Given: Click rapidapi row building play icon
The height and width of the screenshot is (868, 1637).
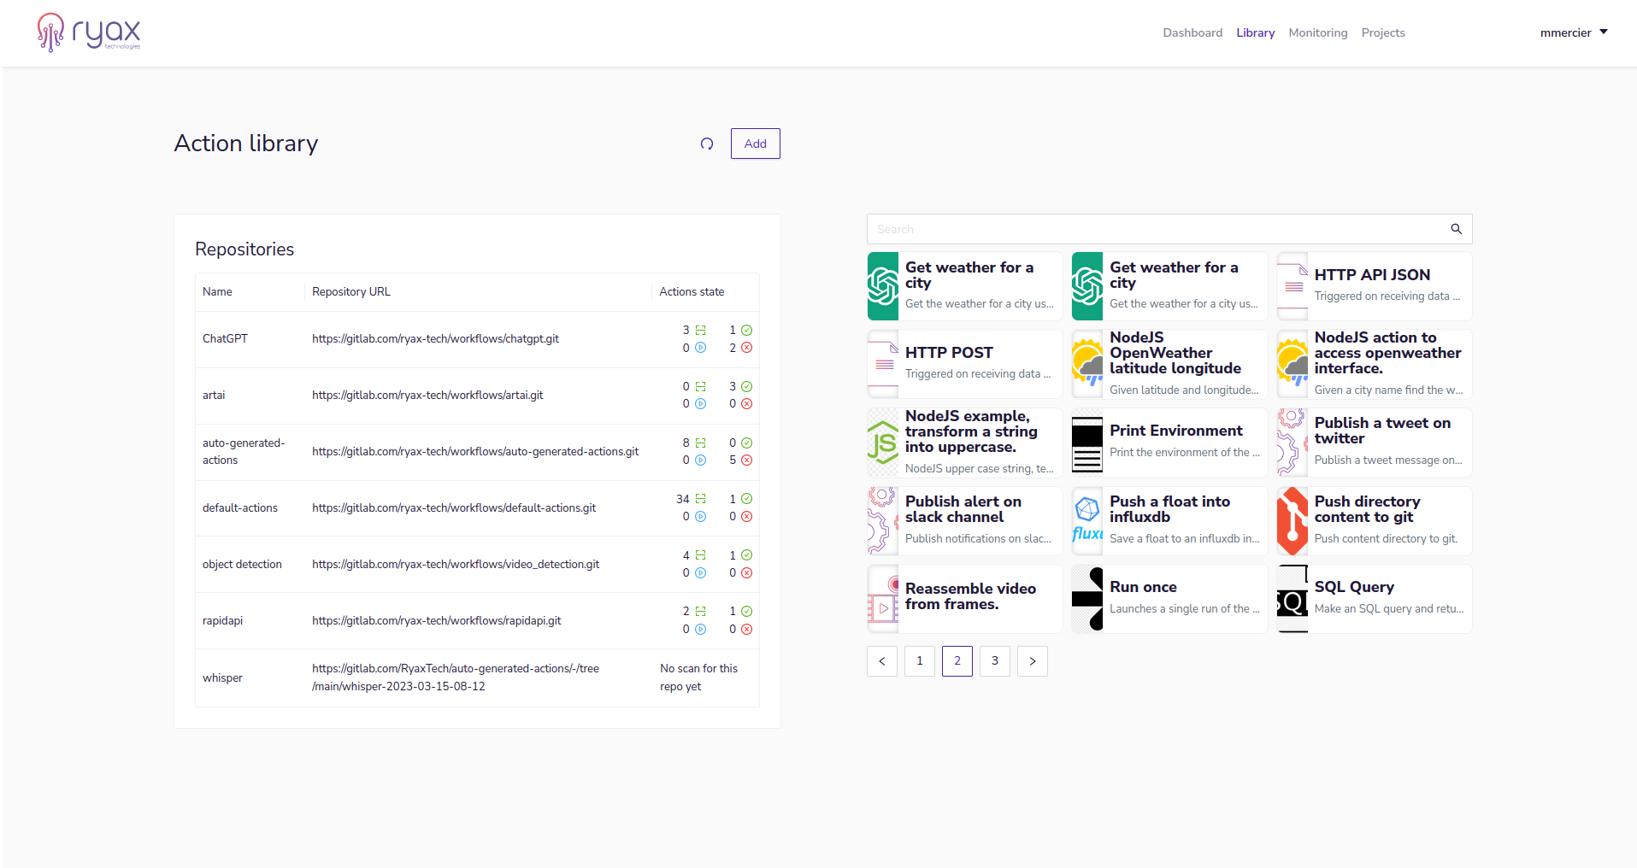Looking at the screenshot, I should point(701,630).
